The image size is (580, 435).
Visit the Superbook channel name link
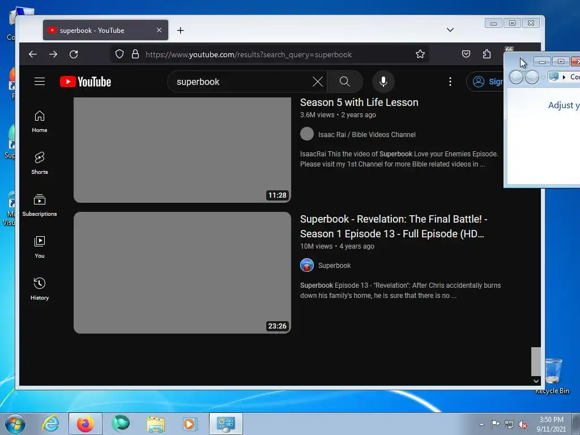tap(334, 266)
